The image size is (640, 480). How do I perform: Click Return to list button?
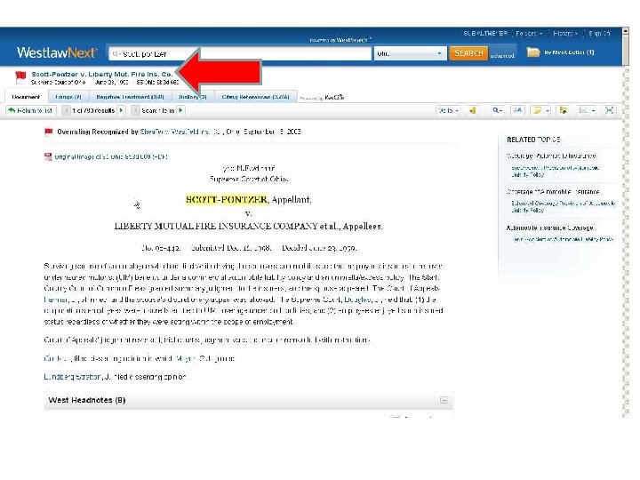[30, 110]
